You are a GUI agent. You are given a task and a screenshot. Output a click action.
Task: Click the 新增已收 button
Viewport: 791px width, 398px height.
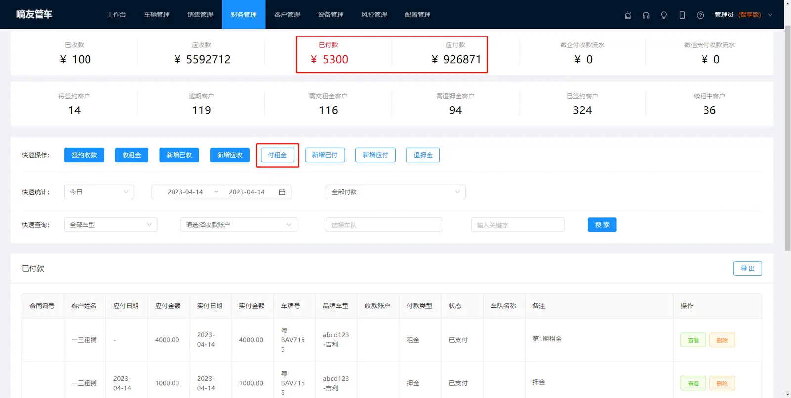point(179,155)
